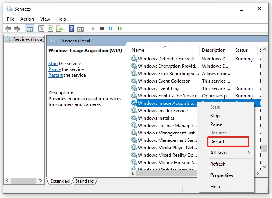Open the View menu
This screenshot has height=198, width=272.
point(45,19)
